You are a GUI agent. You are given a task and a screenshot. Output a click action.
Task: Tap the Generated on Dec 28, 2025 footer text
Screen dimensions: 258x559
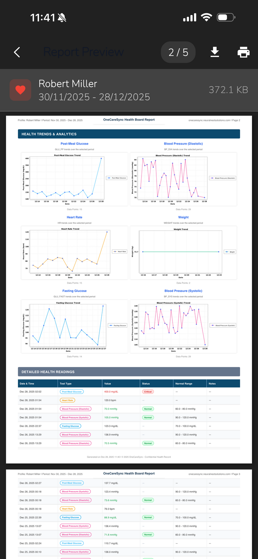coord(129,457)
